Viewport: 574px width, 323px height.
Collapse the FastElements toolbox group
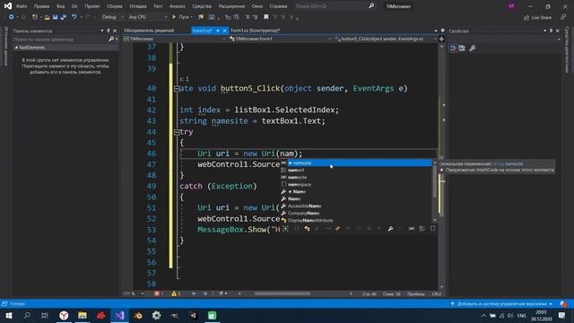tap(16, 48)
